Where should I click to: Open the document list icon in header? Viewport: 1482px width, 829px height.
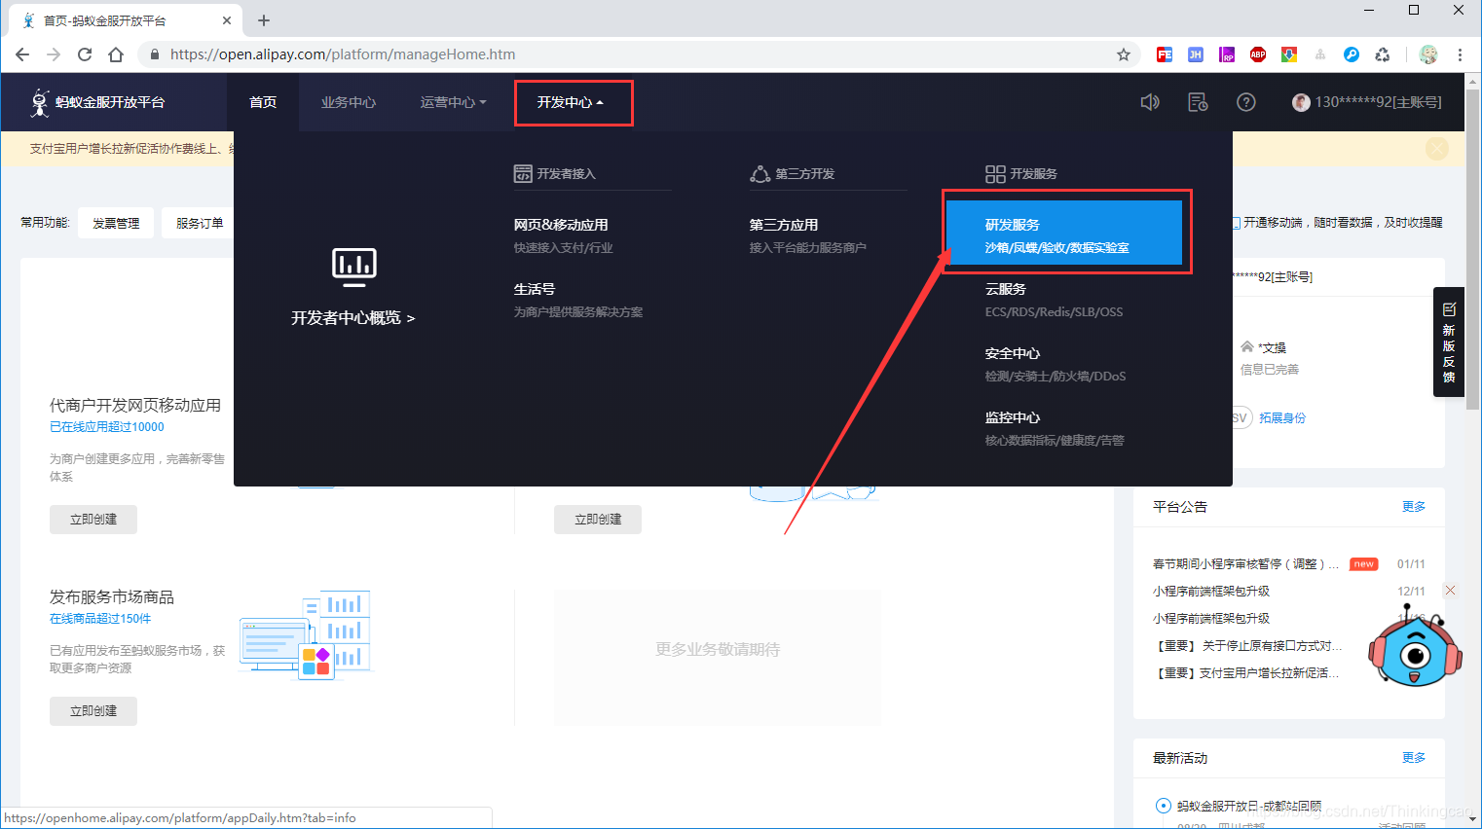click(x=1198, y=102)
